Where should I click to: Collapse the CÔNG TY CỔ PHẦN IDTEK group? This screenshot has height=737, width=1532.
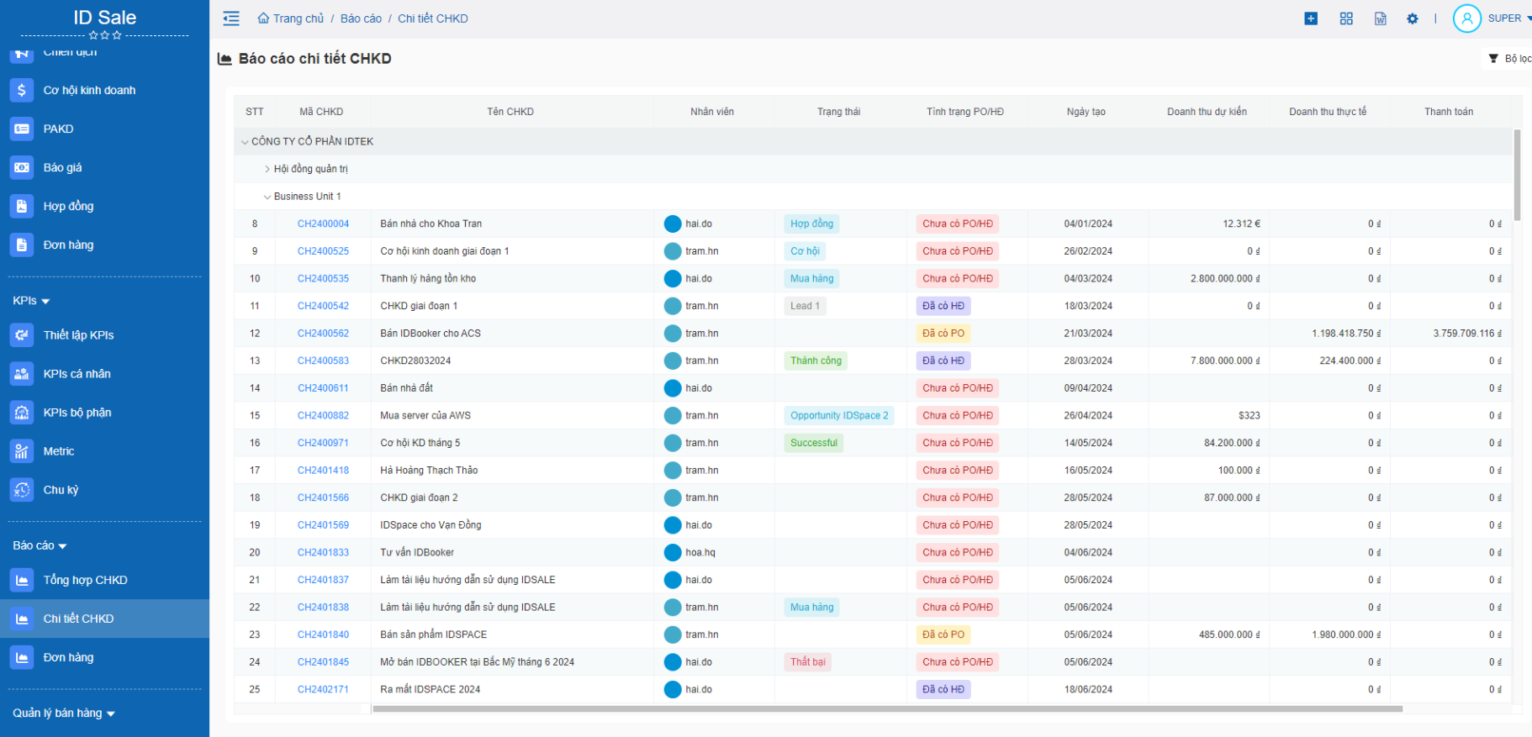click(x=245, y=142)
